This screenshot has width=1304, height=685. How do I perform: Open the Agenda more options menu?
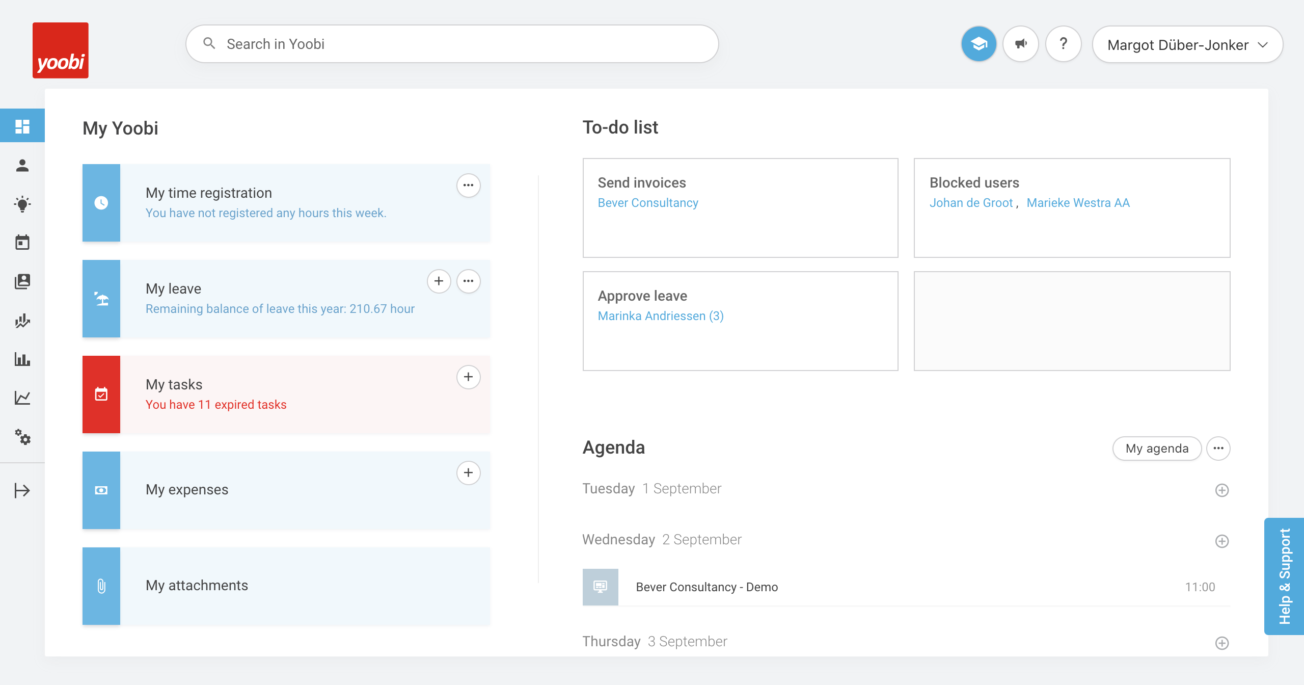[x=1218, y=449]
